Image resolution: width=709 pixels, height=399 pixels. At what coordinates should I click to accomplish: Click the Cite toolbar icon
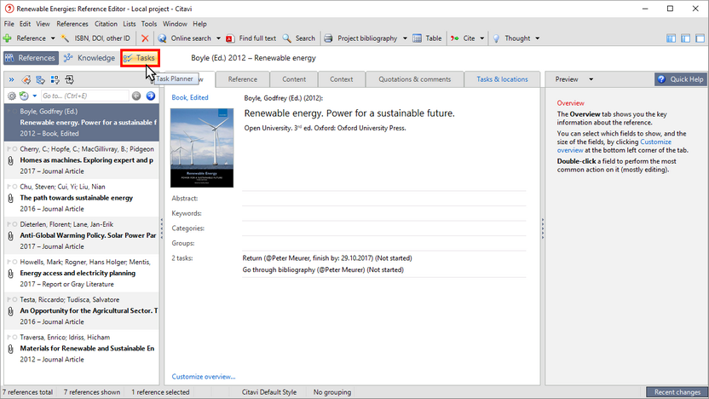[x=455, y=38]
